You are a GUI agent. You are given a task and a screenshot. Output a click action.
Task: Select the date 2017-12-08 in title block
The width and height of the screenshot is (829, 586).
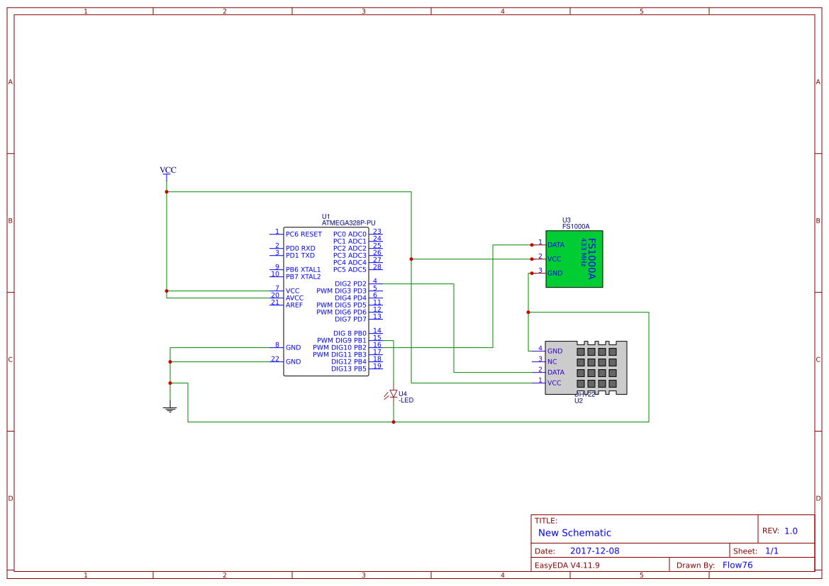click(x=596, y=550)
